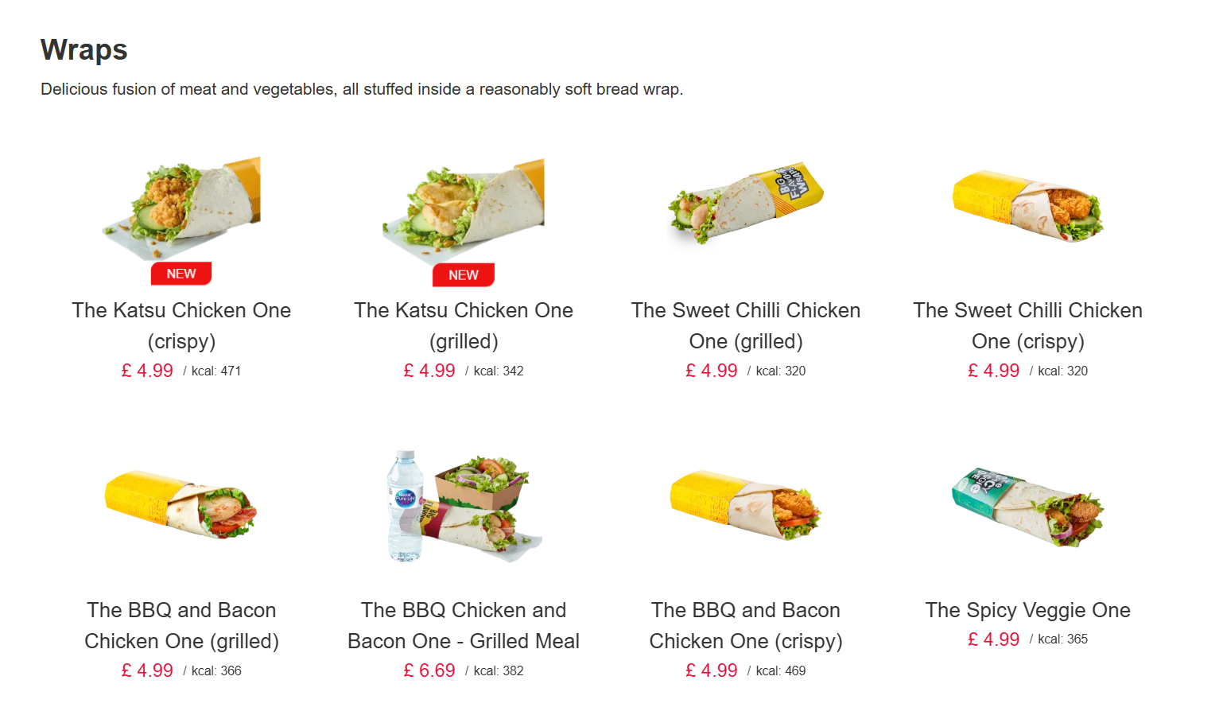Open "The Katsu Chicken One (grilled)" title link
The image size is (1223, 719).
point(464,325)
